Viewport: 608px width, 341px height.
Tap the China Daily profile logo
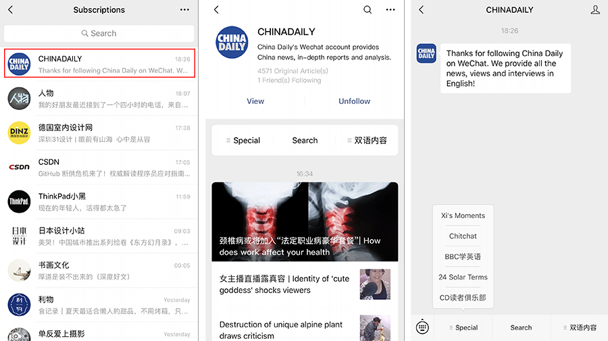232,43
